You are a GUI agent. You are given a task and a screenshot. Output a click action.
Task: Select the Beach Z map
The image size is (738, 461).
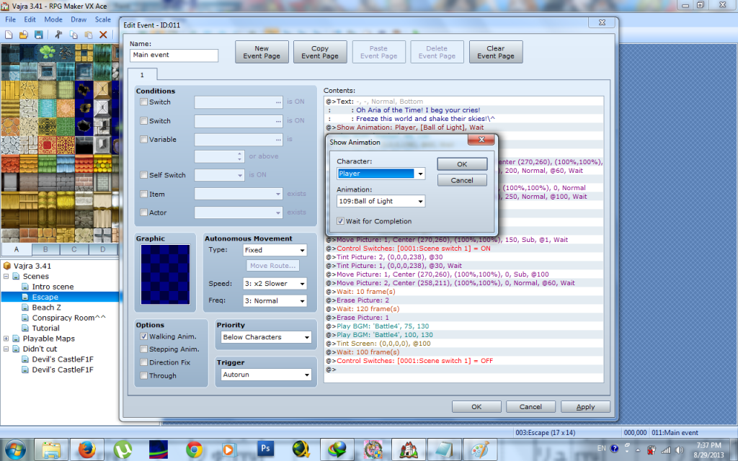[46, 307]
